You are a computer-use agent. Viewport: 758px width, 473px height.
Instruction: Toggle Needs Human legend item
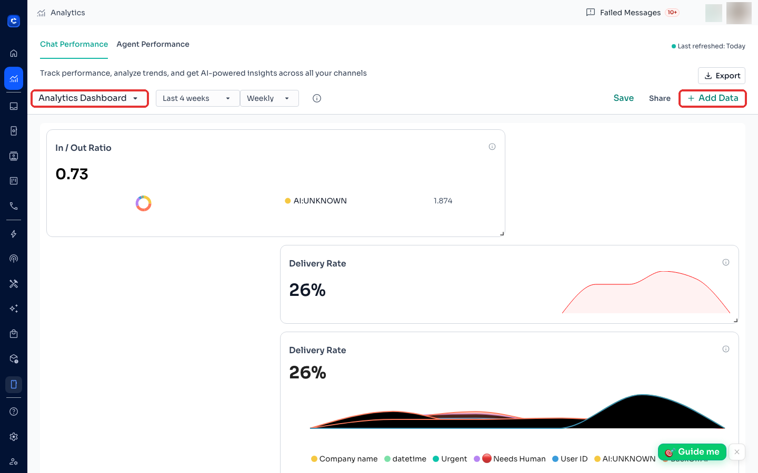(510, 459)
